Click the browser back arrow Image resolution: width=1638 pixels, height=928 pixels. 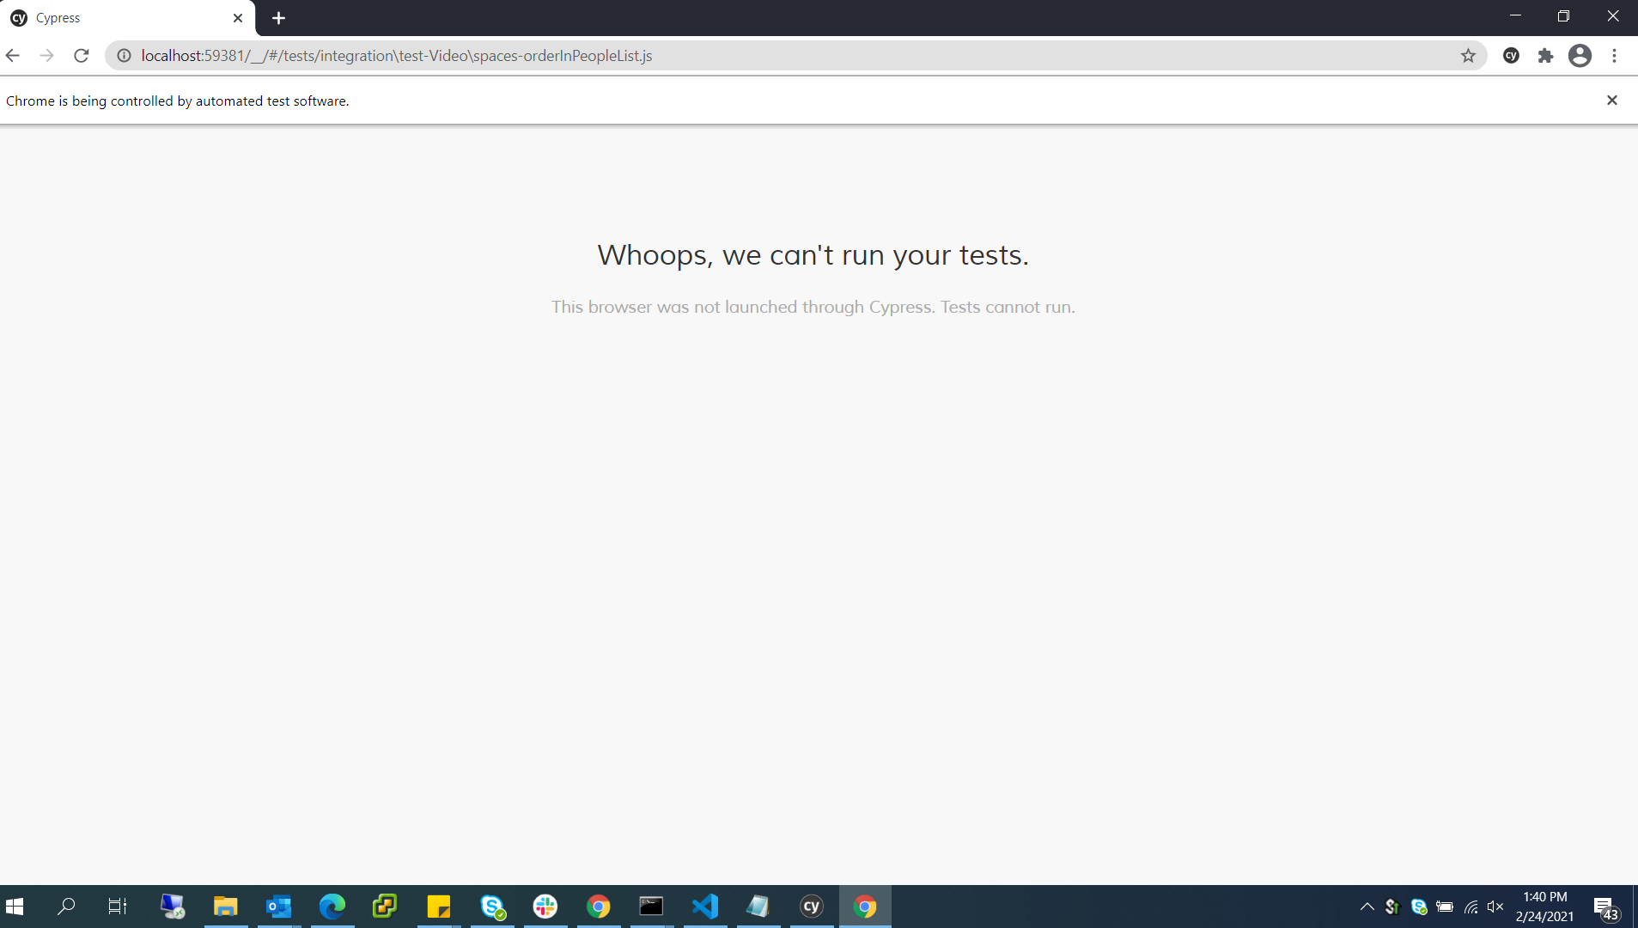point(13,56)
